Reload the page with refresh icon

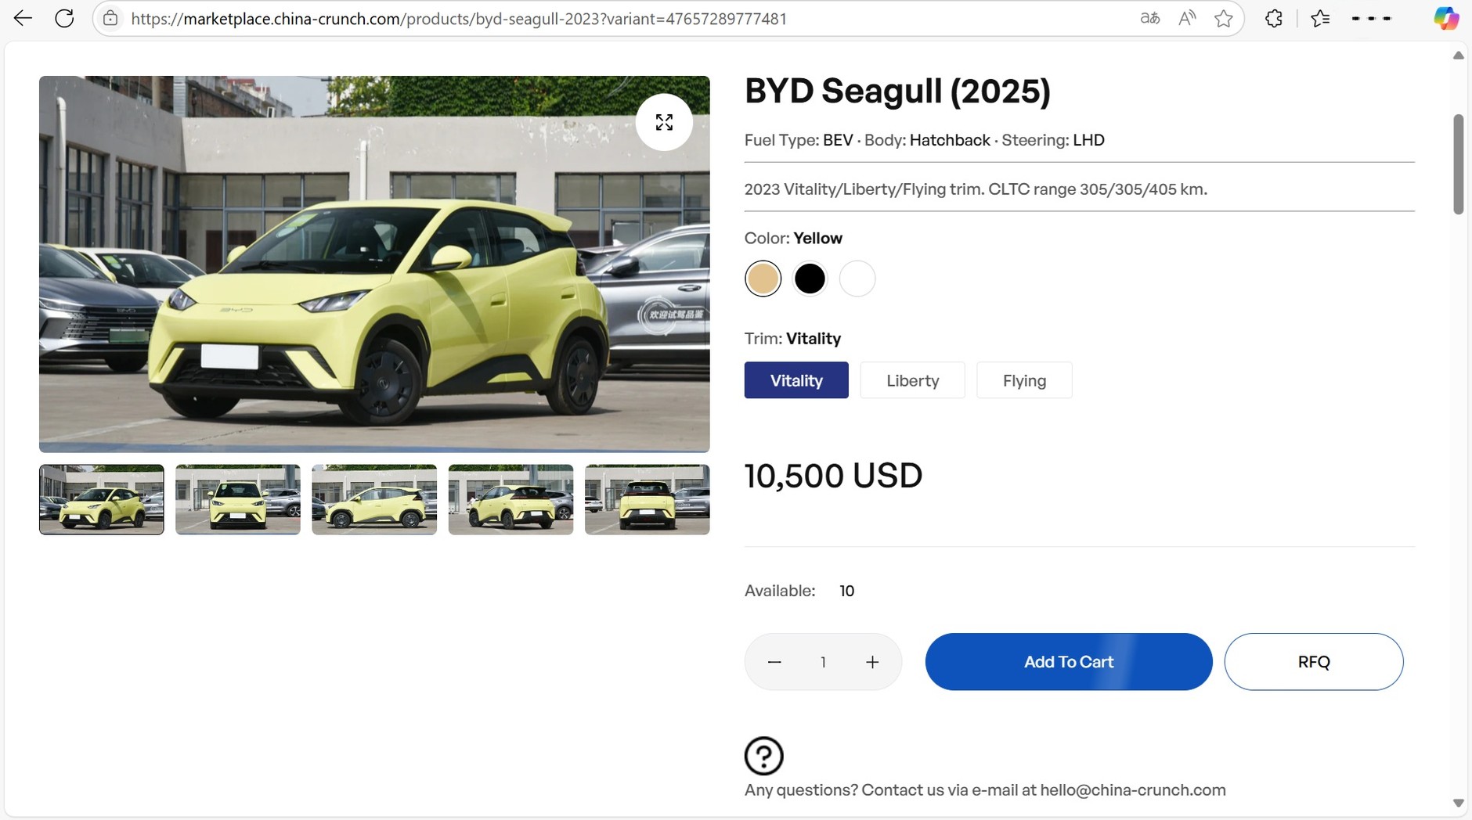click(64, 17)
